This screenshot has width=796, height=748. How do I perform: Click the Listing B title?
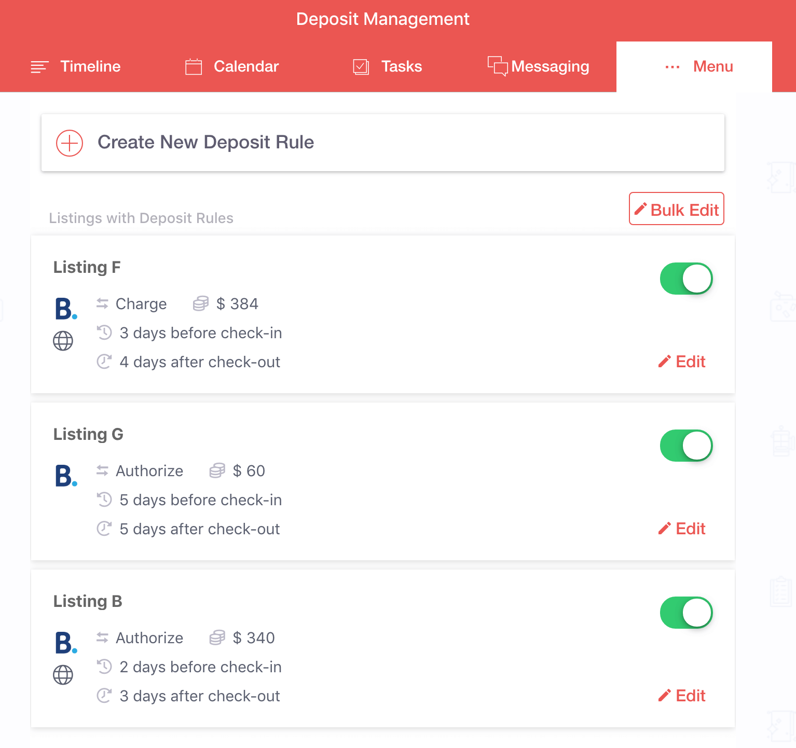(88, 601)
